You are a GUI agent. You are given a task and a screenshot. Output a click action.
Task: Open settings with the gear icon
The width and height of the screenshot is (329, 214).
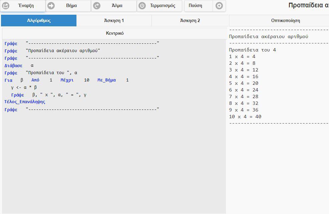[x=219, y=6]
